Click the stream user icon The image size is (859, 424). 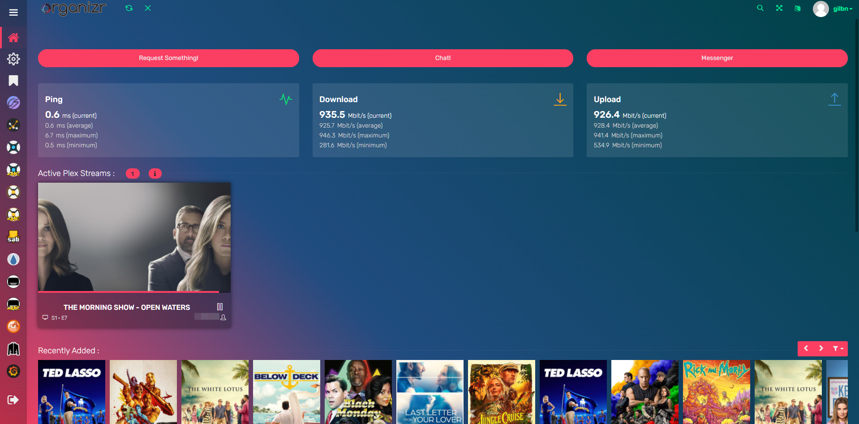pyautogui.click(x=223, y=317)
